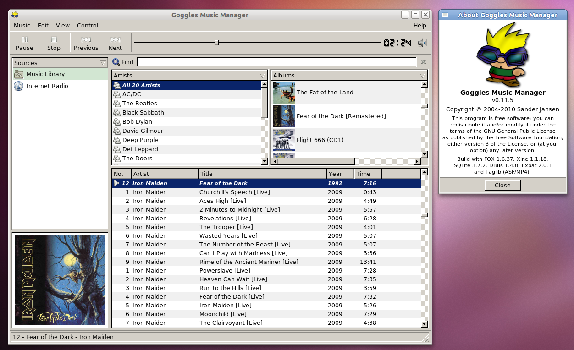Select the playing track Fear of the Dark 1992
The image size is (574, 350).
[266, 183]
